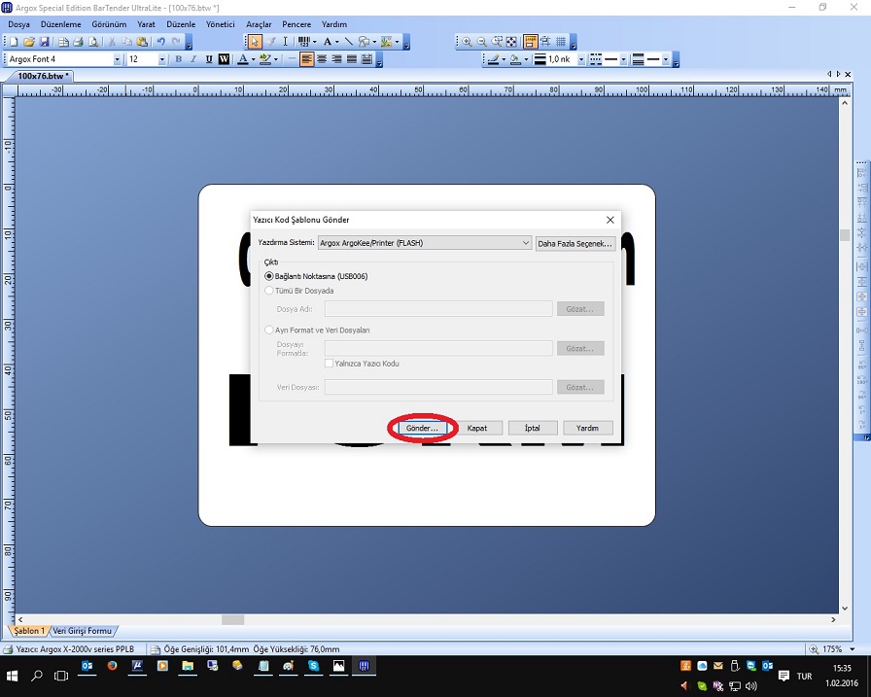The image size is (871, 697).
Task: Click the print preview icon
Action: click(93, 42)
